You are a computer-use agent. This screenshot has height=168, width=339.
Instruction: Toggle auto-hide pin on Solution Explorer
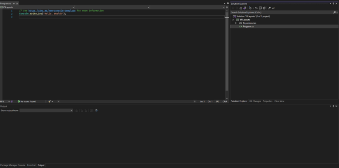tap(333, 4)
